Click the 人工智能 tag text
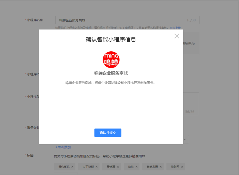Screen dimensions: 239x175 click(x=88, y=167)
